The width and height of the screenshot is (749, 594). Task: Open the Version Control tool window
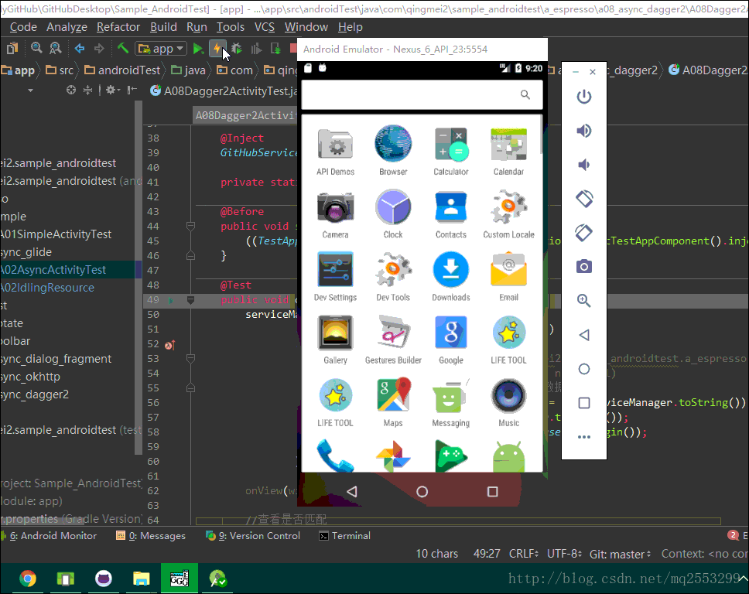[x=253, y=536]
